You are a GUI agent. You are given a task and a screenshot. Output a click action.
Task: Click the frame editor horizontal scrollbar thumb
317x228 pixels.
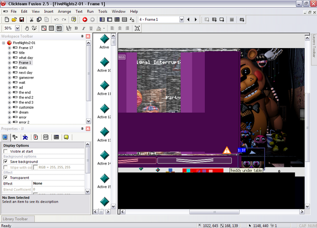tap(214, 212)
